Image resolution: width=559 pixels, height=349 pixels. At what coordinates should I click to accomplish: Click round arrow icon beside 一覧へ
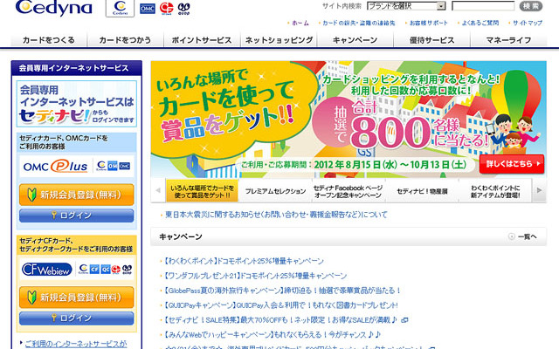(512, 236)
